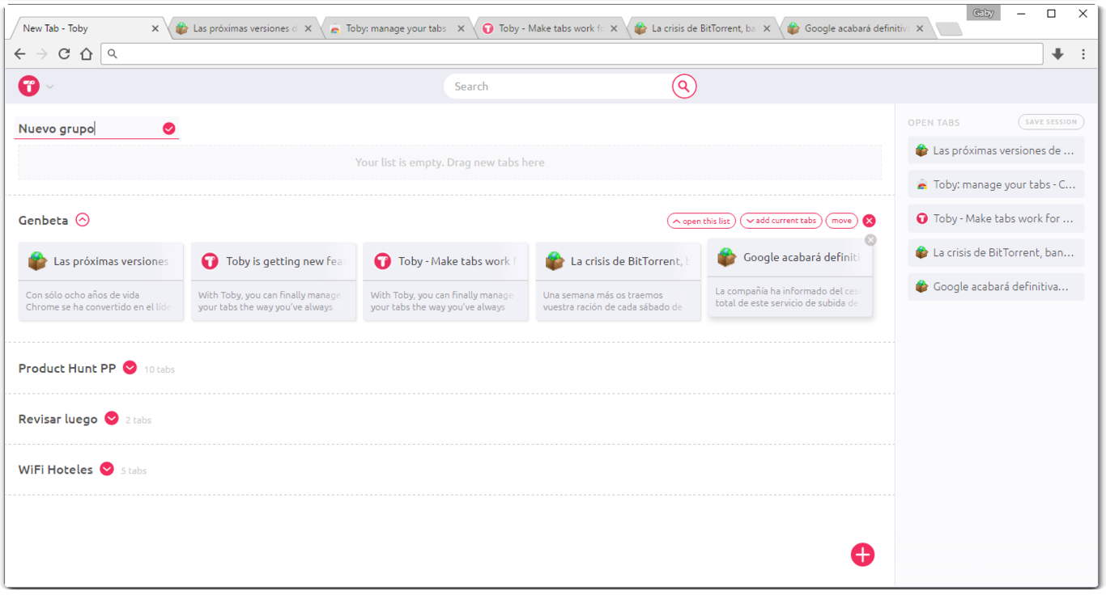The image size is (1106, 595).
Task: Click the Product Hunt PP title
Action: tap(67, 368)
